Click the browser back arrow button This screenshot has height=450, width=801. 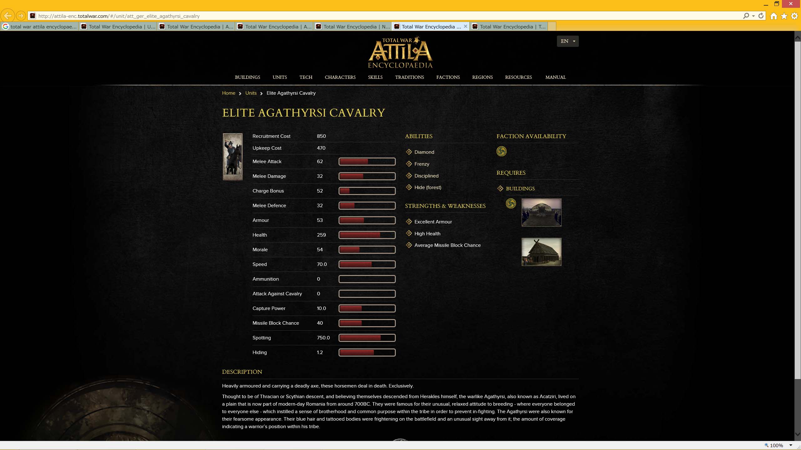tap(8, 16)
